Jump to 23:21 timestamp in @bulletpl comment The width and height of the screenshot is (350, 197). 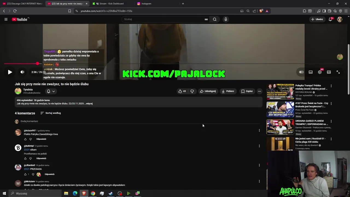(27, 150)
